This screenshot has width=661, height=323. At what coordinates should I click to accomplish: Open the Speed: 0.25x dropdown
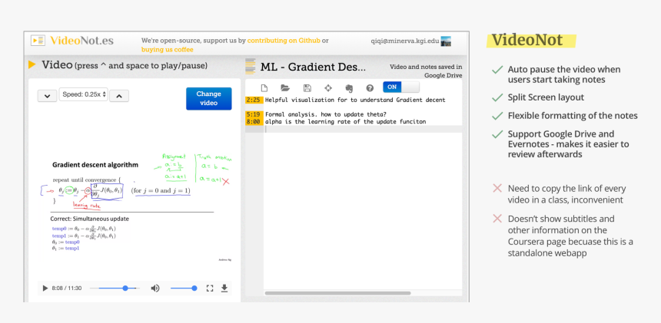click(x=84, y=94)
